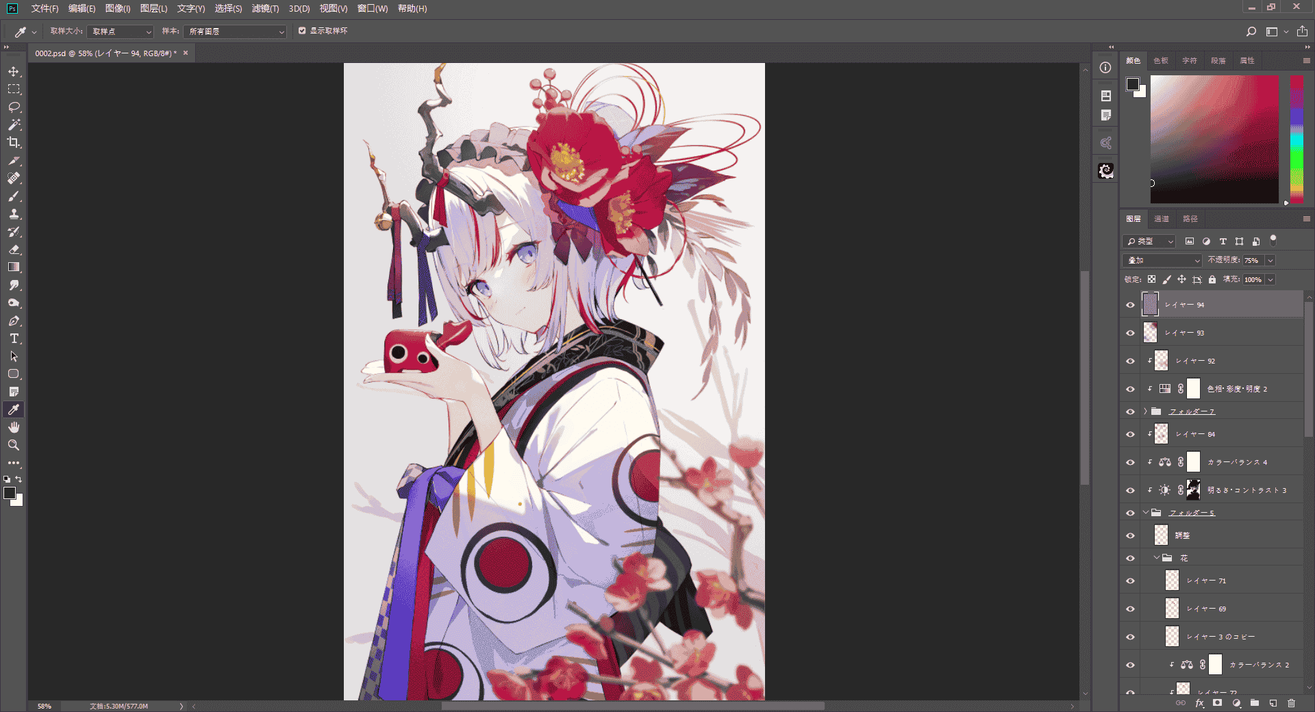The width and height of the screenshot is (1315, 712).
Task: Select the Zoom tool
Action: click(x=14, y=445)
